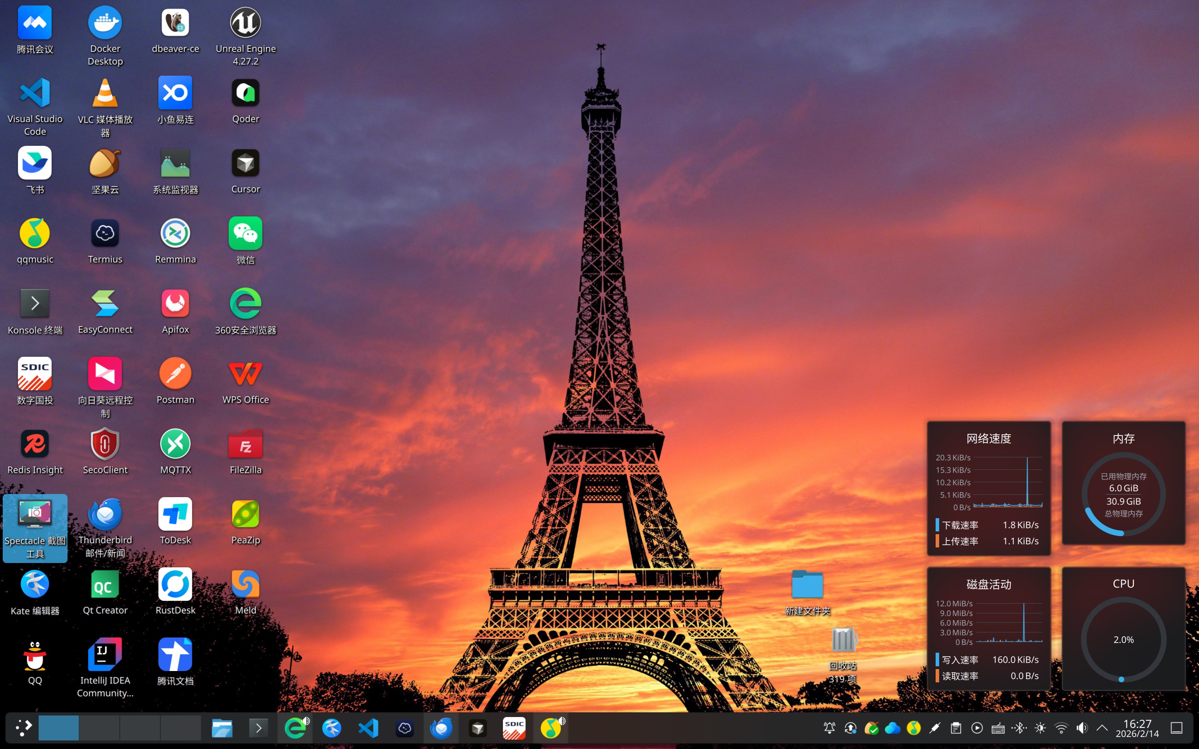Select the 回收站 trash icon on desktop
This screenshot has height=749, width=1199.
(843, 655)
